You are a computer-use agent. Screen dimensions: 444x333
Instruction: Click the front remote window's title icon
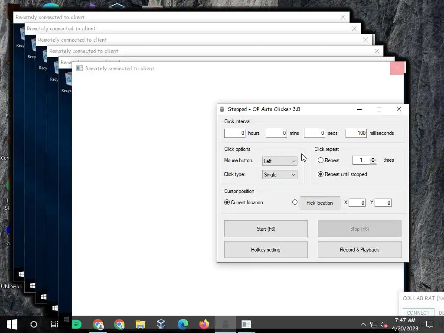pyautogui.click(x=80, y=68)
